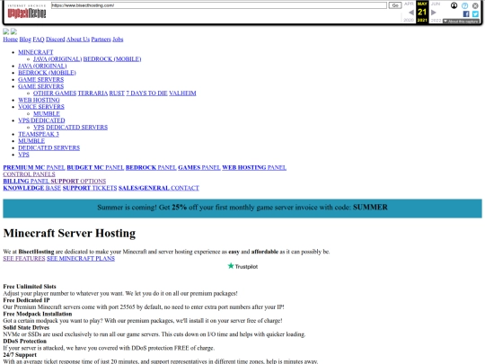Share capture on Facebook

(466, 13)
